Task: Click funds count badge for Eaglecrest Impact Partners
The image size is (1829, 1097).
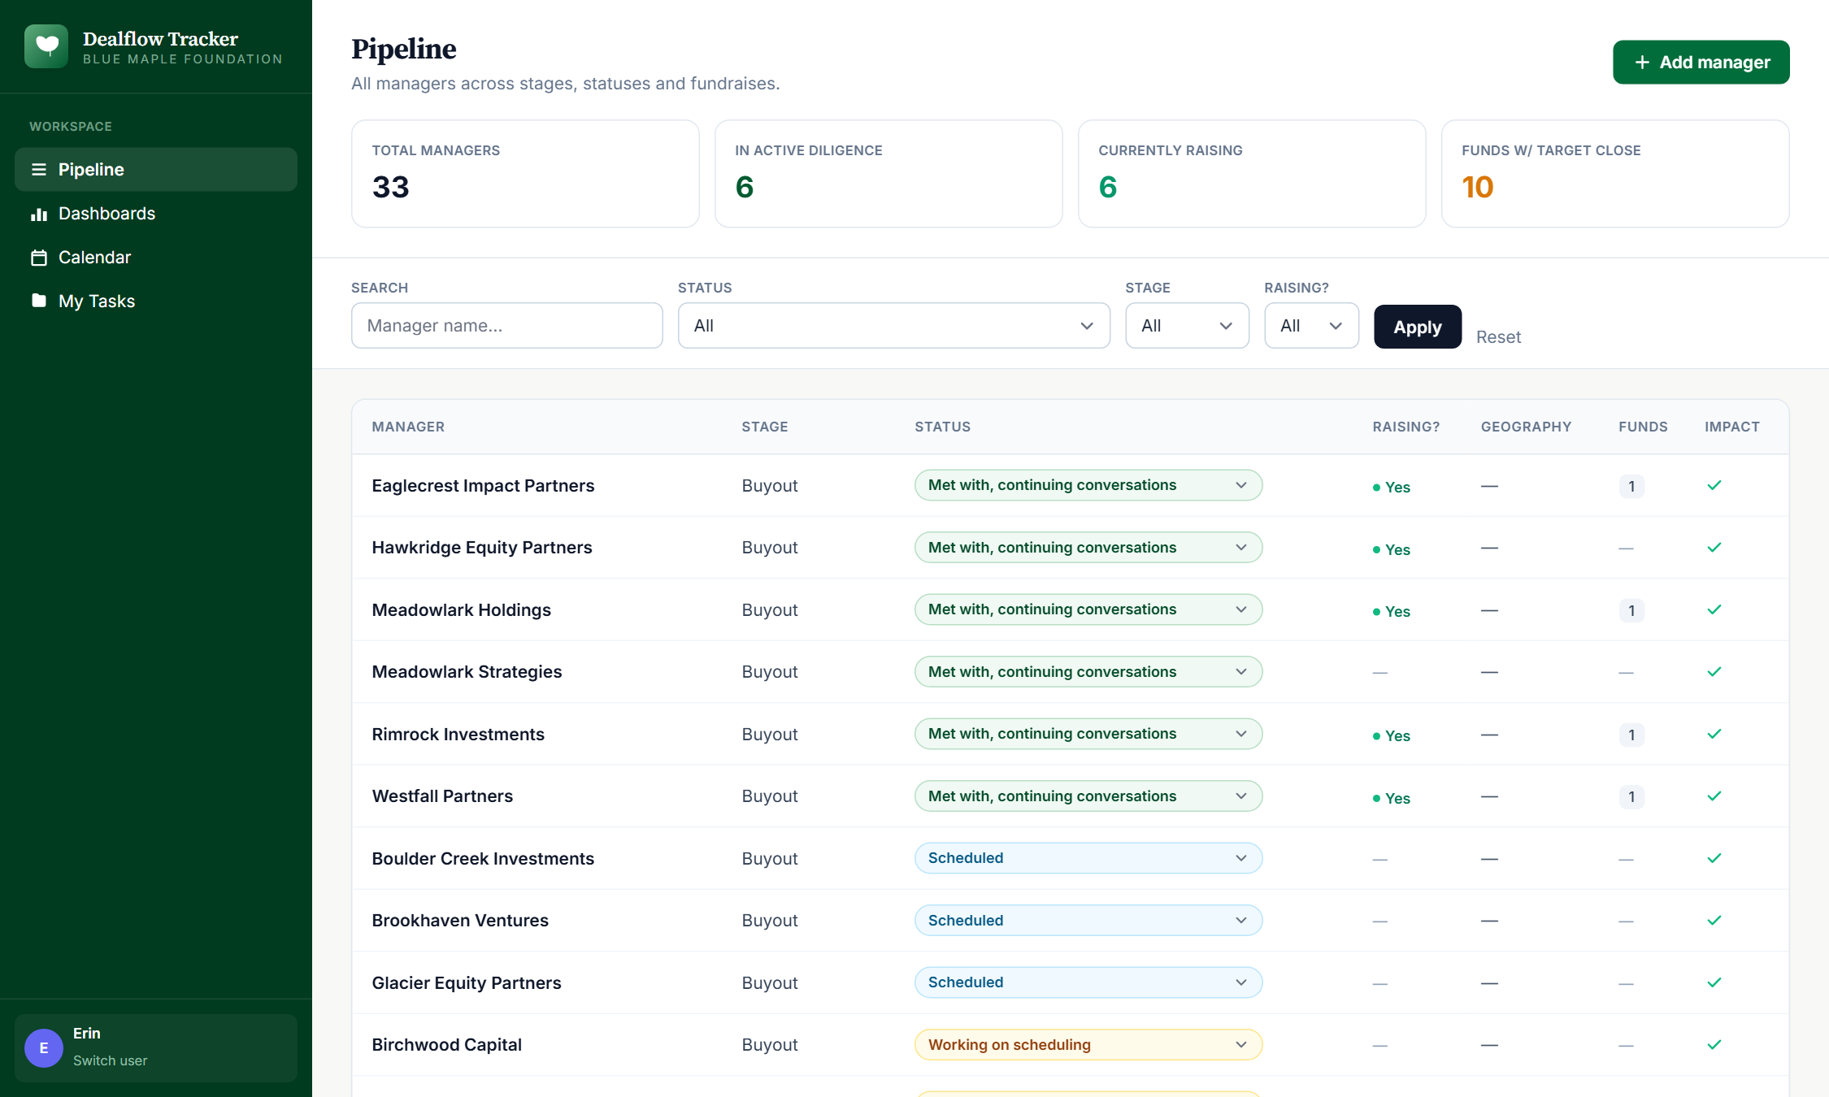Action: pyautogui.click(x=1631, y=487)
